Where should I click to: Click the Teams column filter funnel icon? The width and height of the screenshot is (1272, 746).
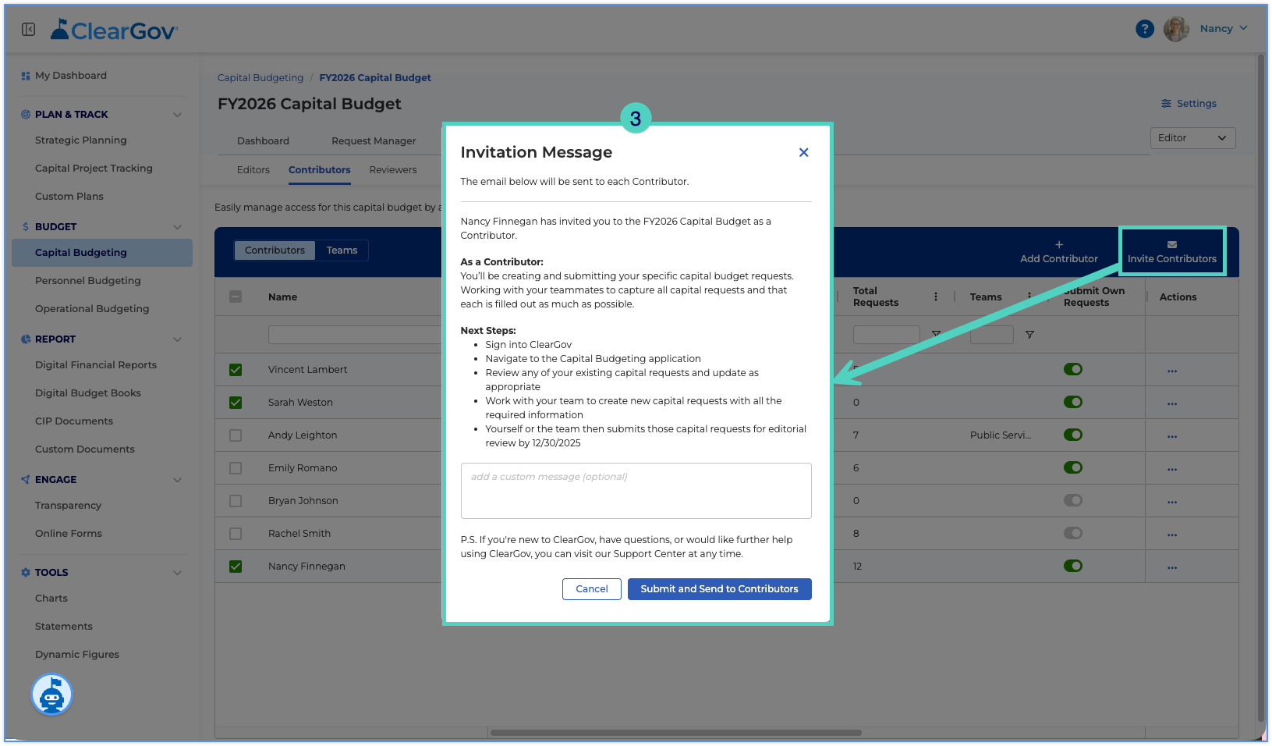point(1029,335)
